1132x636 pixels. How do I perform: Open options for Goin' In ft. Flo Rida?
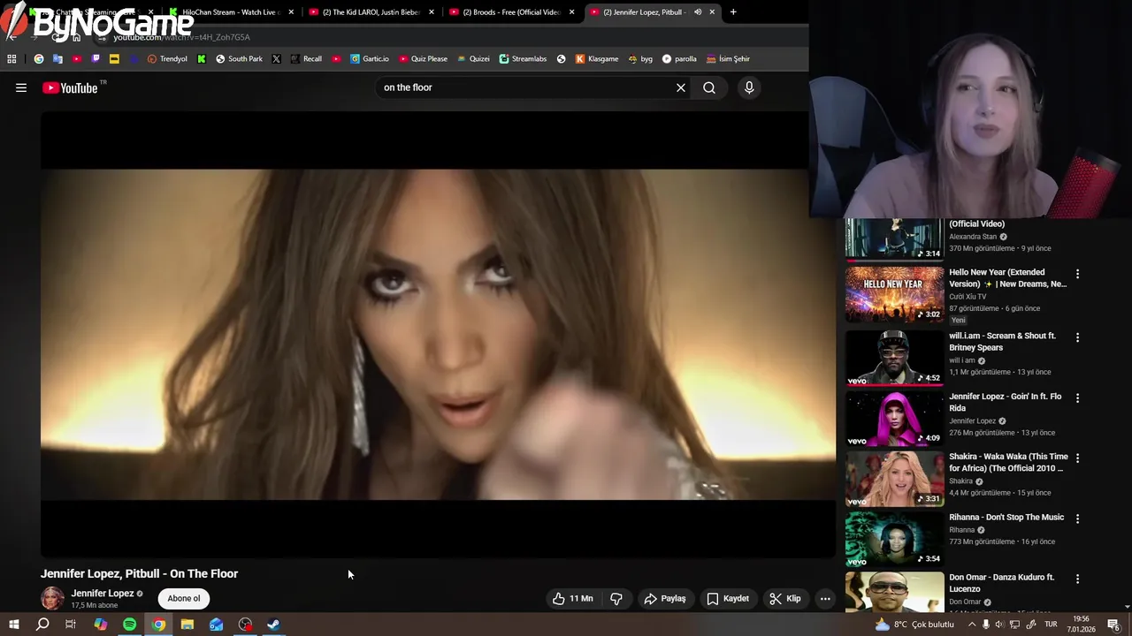pos(1077,398)
